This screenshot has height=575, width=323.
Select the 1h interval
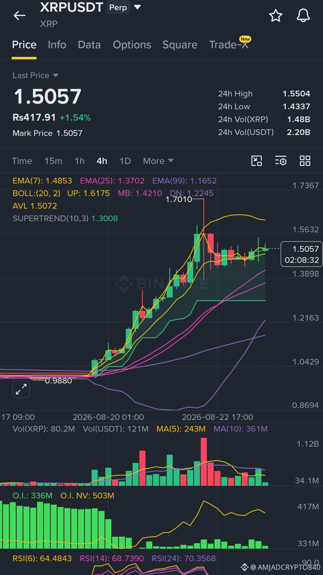(x=80, y=161)
